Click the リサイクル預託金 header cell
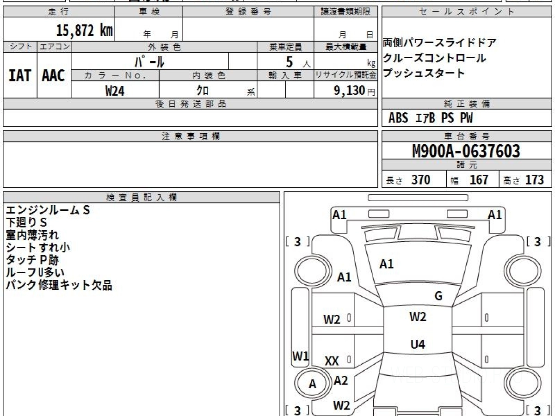Viewport: 555px width, 416px height. [346, 75]
